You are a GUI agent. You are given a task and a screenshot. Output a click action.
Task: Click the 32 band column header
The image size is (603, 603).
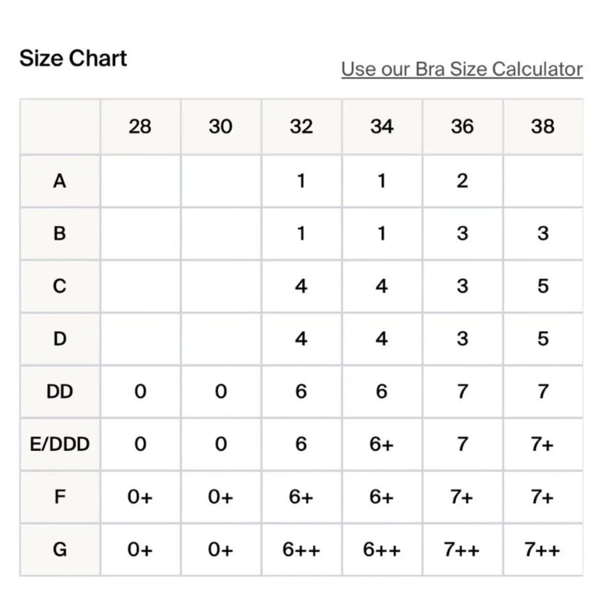(x=301, y=127)
